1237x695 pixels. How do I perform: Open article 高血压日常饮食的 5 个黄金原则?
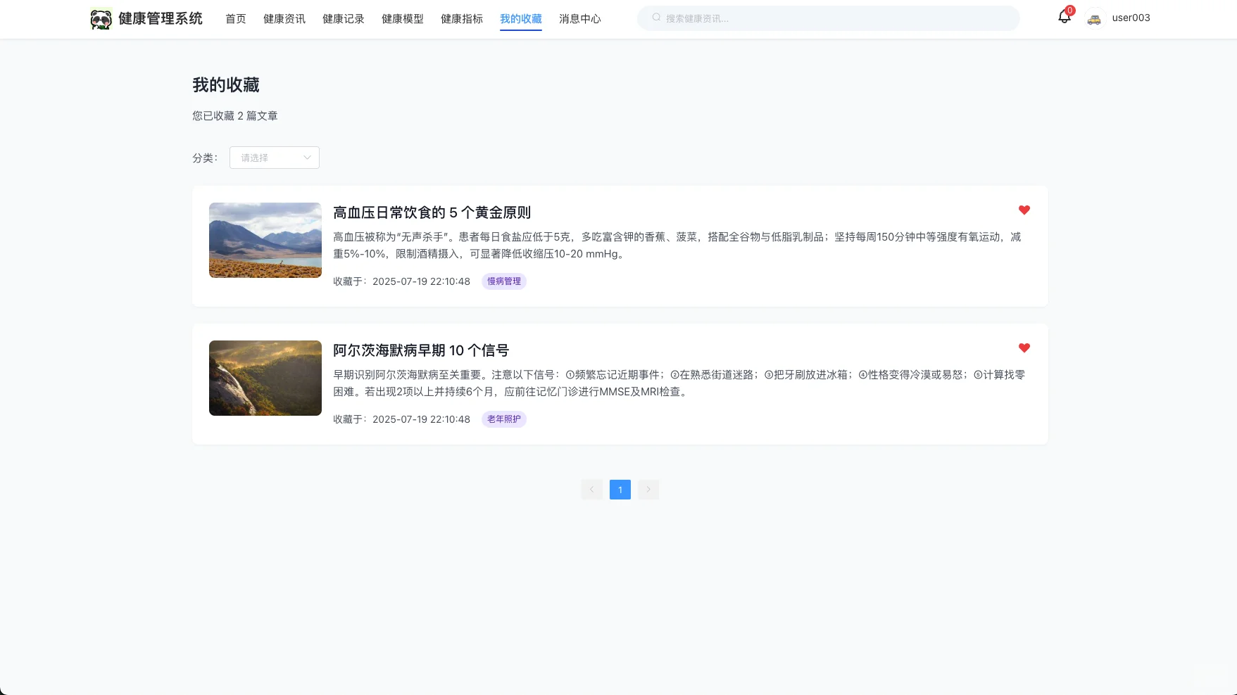tap(432, 212)
